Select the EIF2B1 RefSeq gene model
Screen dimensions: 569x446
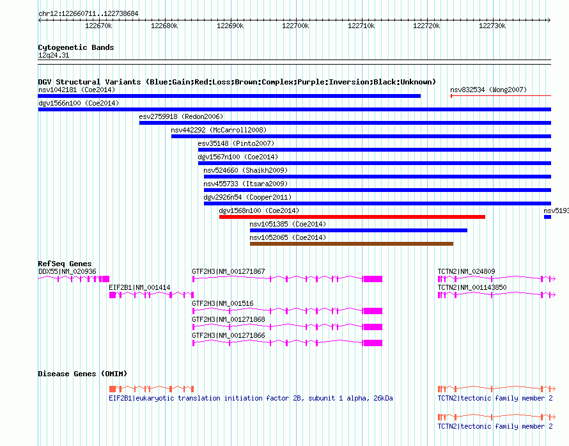click(152, 295)
